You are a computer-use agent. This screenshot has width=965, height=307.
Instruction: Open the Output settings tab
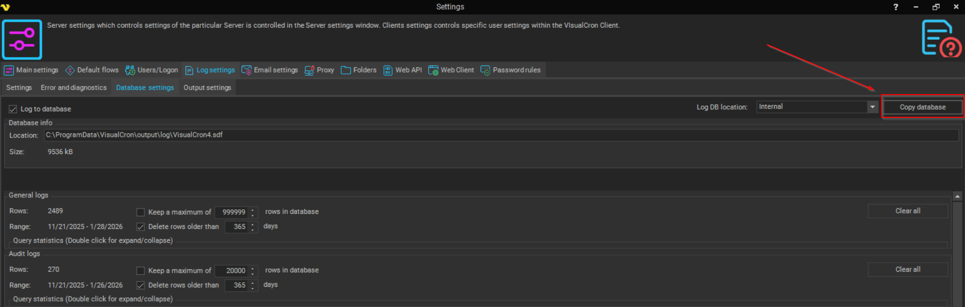[x=207, y=88]
